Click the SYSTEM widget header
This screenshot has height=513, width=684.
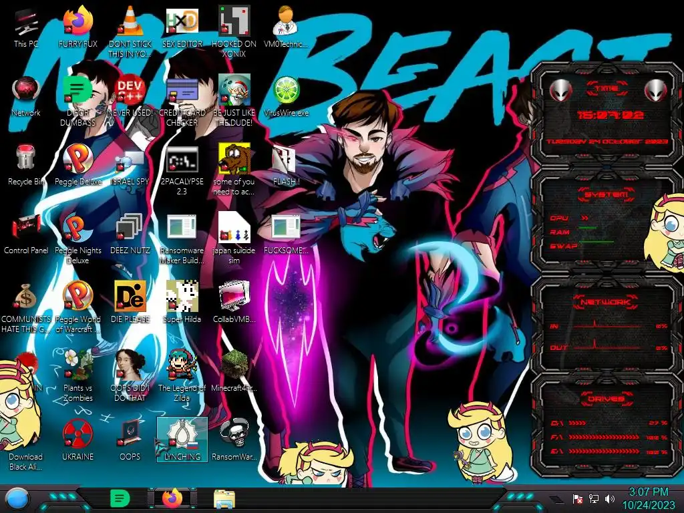607,194
